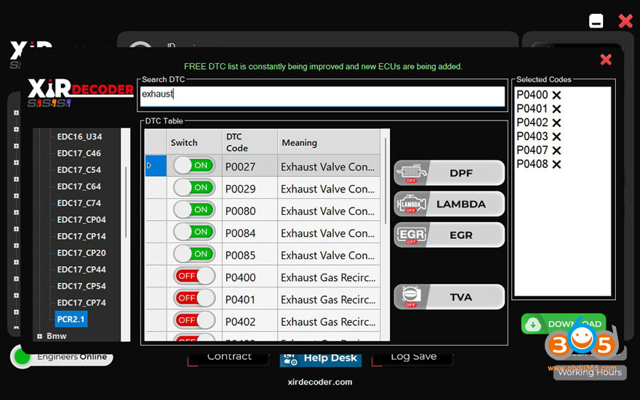This screenshot has width=640, height=400.
Task: Click the green DOWNLOAD button
Action: tap(563, 324)
